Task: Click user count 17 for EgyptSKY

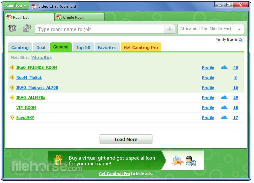Action: (x=236, y=118)
